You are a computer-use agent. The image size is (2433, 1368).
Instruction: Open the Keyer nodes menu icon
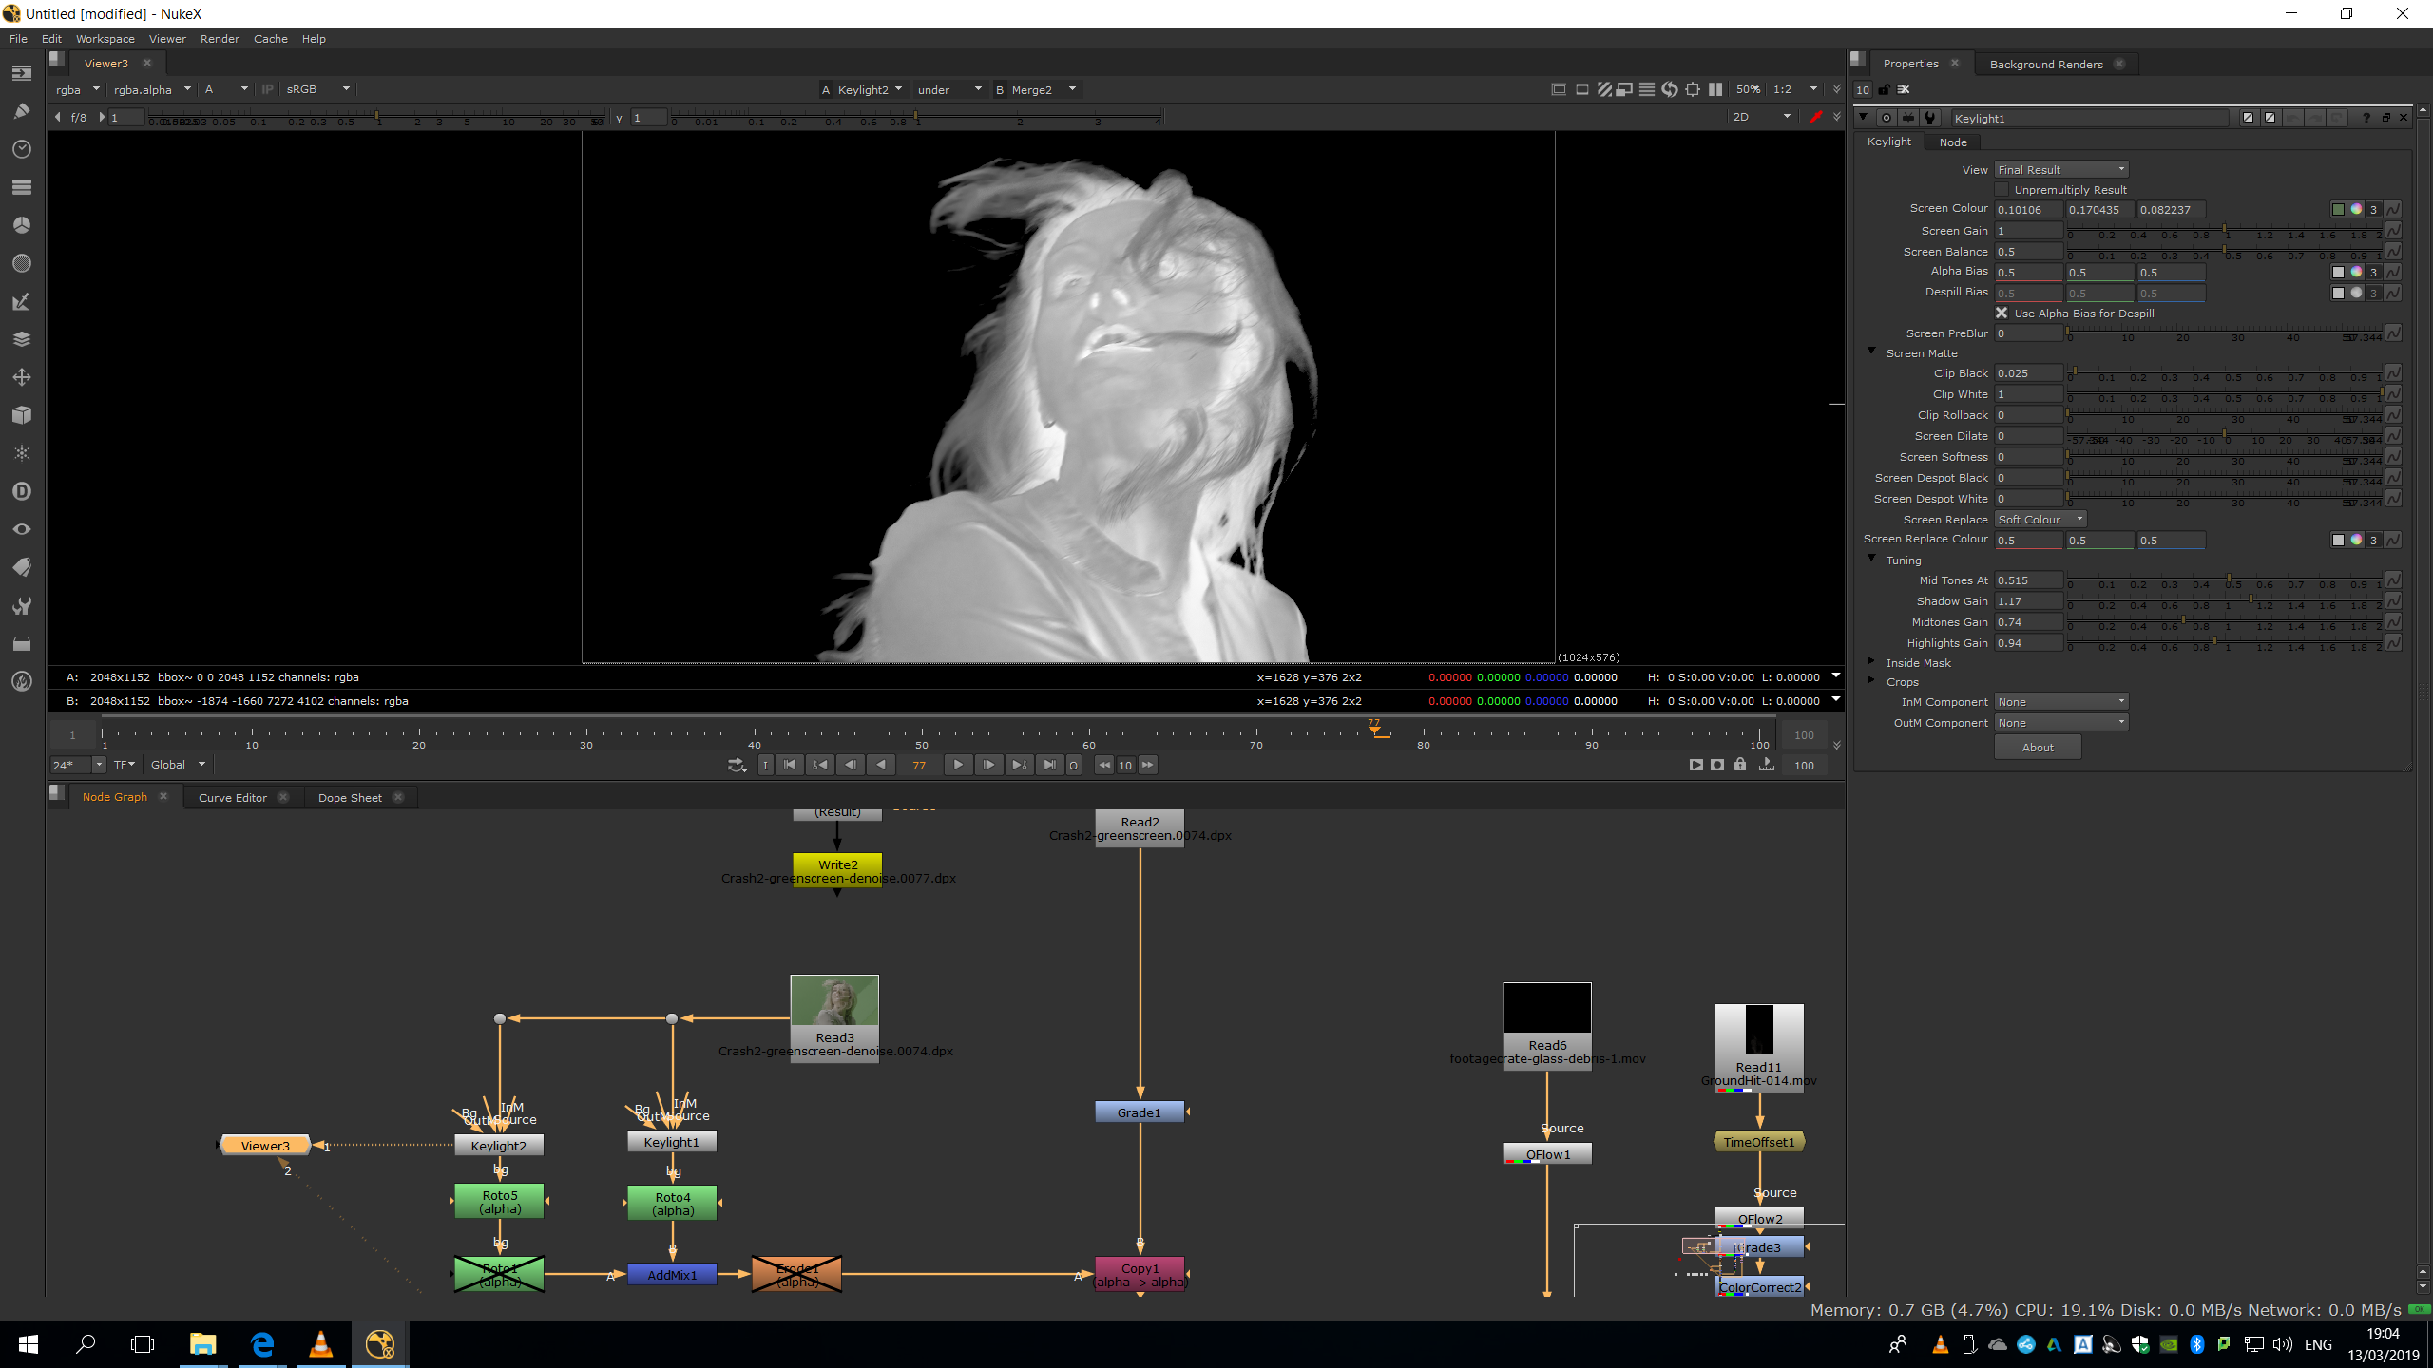pos(21,301)
